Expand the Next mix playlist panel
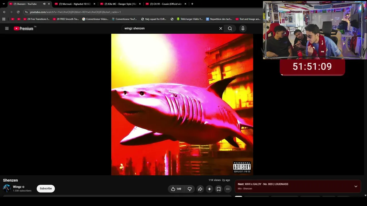 click(x=356, y=187)
